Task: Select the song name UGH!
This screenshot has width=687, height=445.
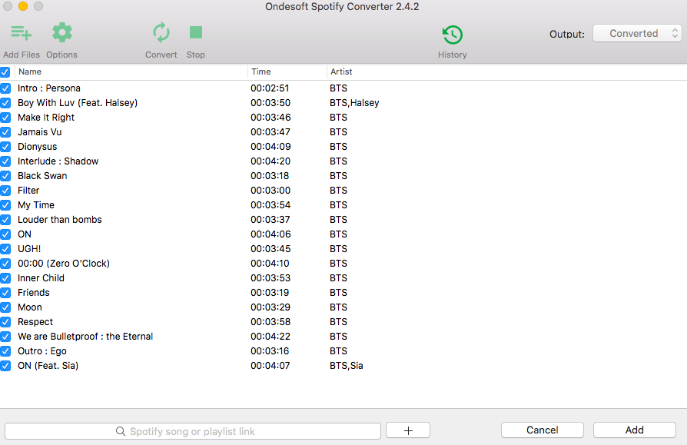Action: pos(29,249)
